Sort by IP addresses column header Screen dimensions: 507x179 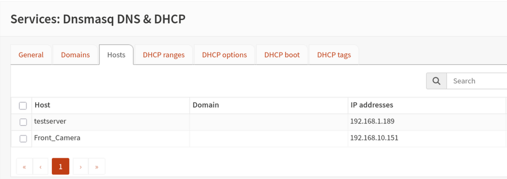pos(372,105)
